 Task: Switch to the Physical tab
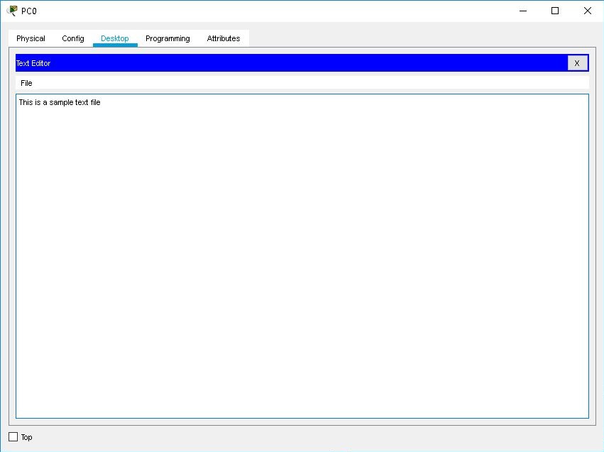[31, 38]
